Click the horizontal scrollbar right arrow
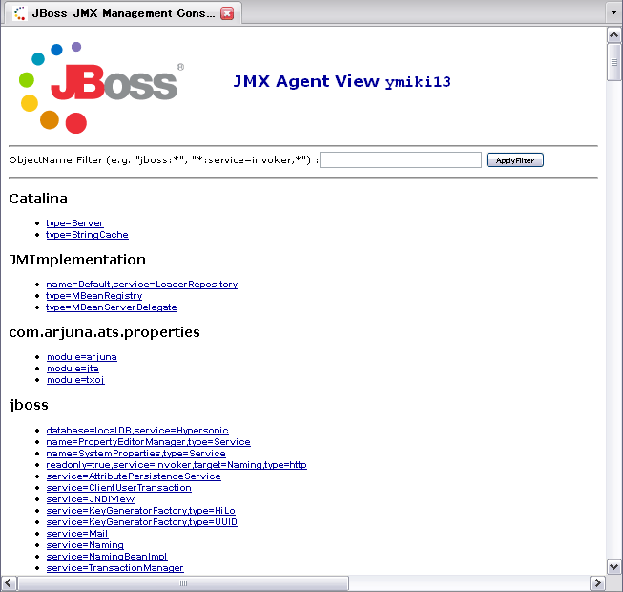Screen dimensions: 623x592 (x=597, y=583)
